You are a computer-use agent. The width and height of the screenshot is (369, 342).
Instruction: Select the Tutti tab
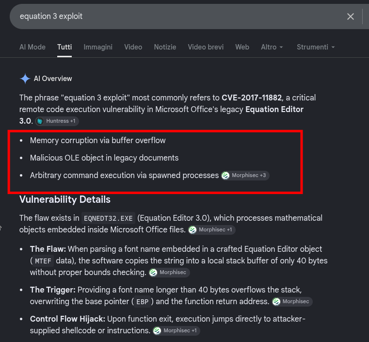pos(64,47)
